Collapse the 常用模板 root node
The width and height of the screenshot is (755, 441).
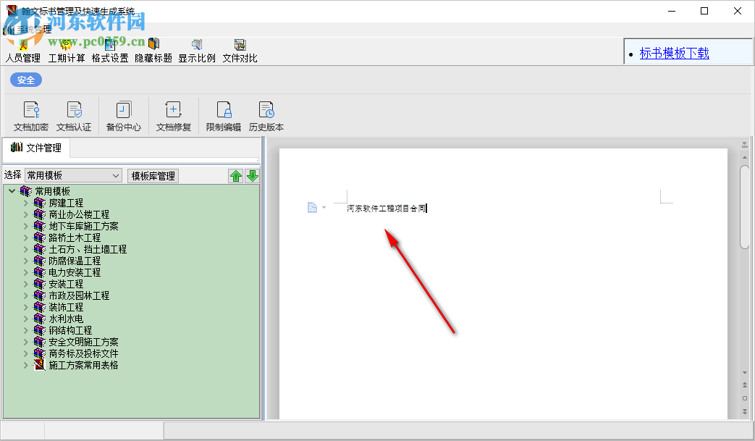point(12,191)
